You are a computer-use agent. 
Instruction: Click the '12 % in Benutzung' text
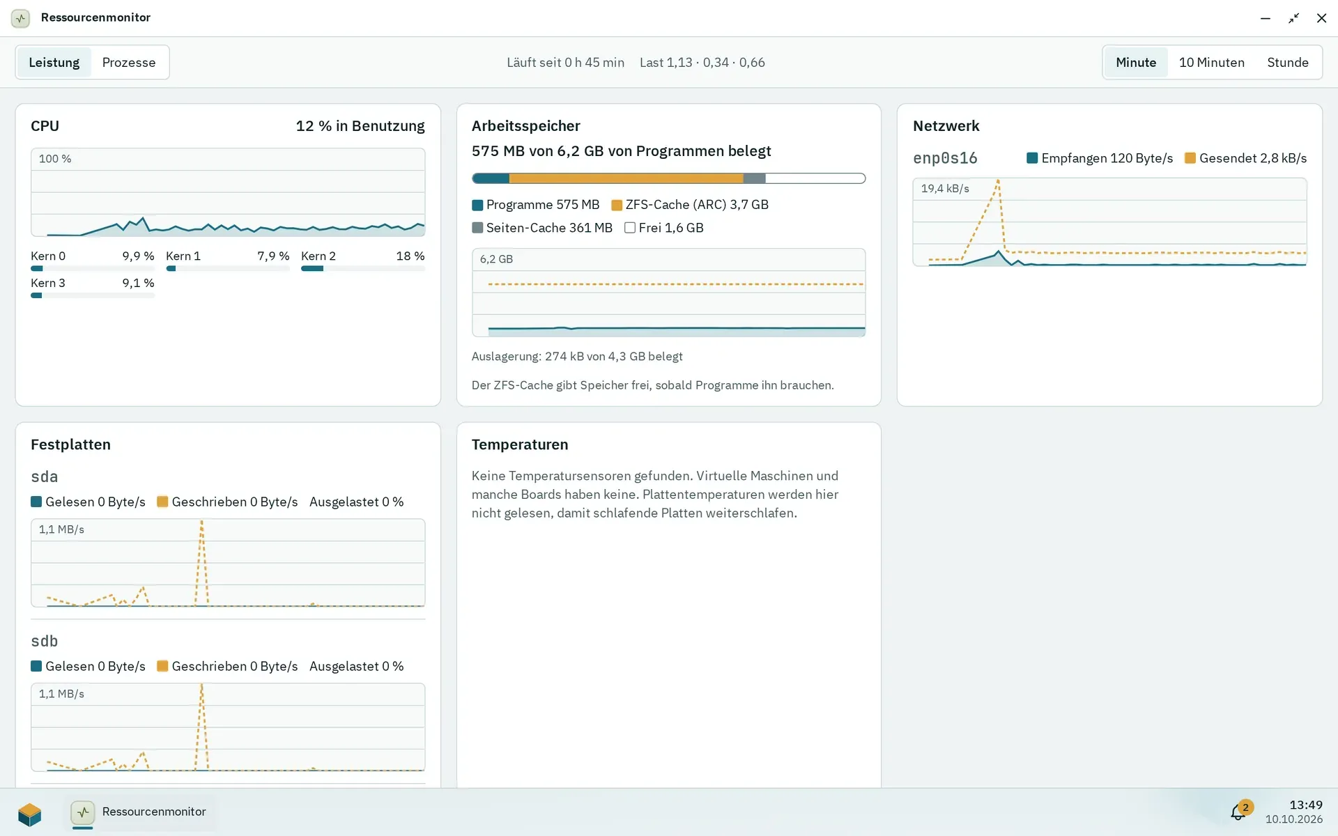(x=360, y=126)
